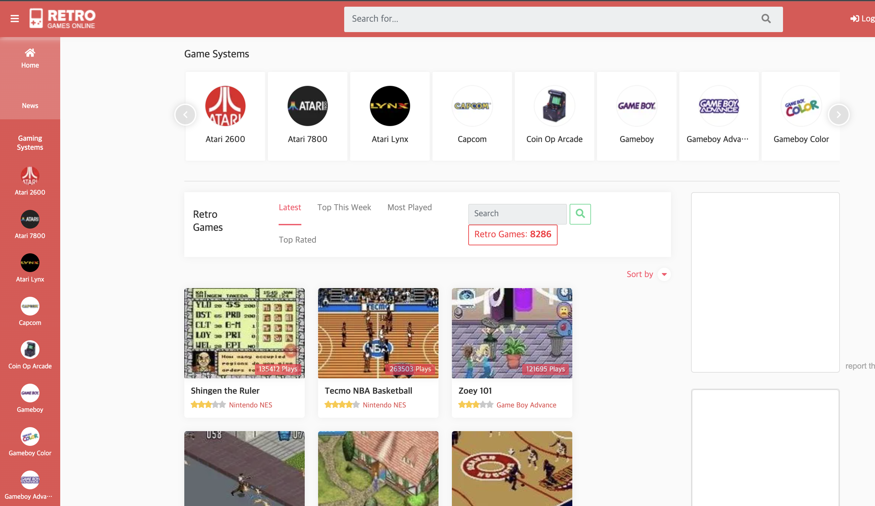Switch to the Top This Week tab
Image resolution: width=875 pixels, height=506 pixels.
[344, 207]
